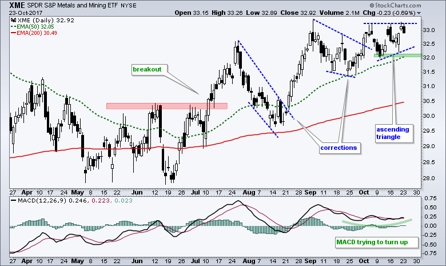Click the candlestick icon before XME (Daily)
Screen dimensions: 446x266
[13, 20]
